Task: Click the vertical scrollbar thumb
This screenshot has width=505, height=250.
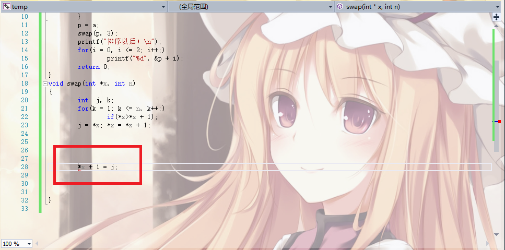Action: pos(497,106)
